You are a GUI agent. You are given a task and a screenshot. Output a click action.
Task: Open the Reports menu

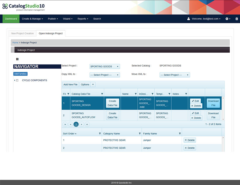[83, 19]
